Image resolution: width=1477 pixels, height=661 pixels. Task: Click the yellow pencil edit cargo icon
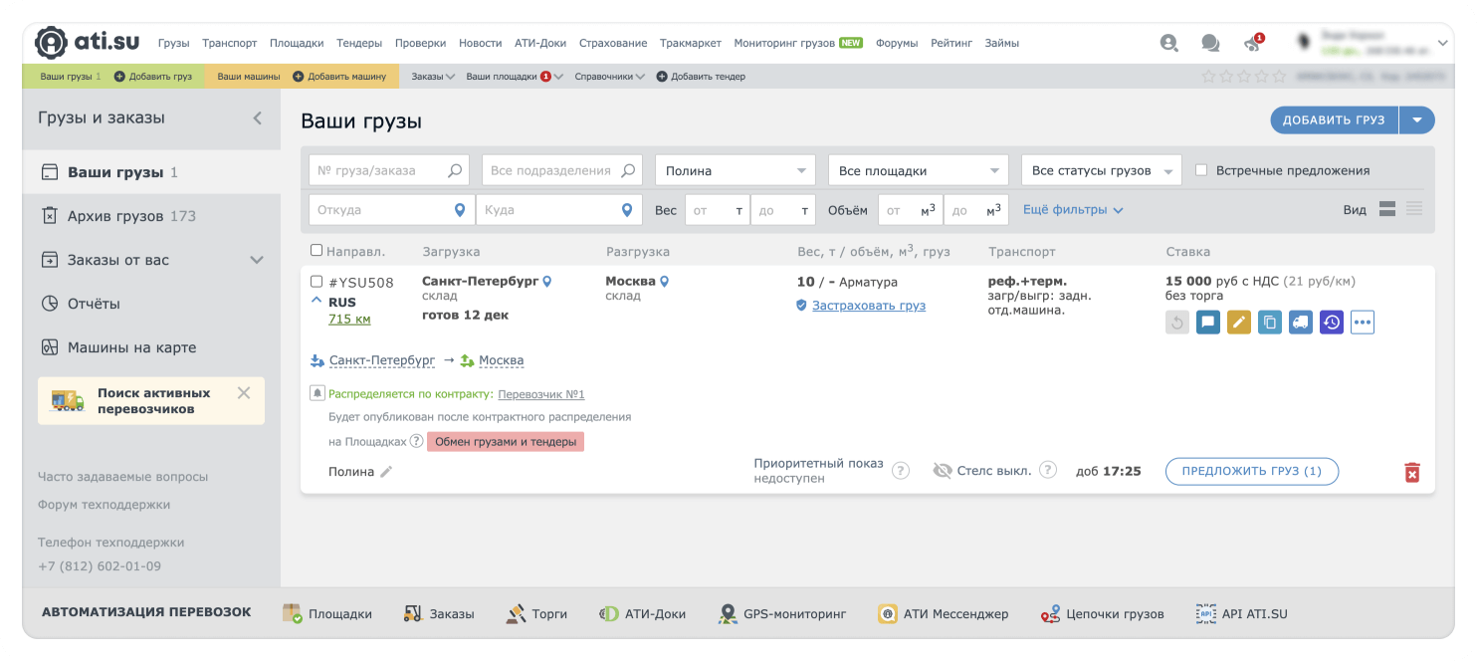pos(1238,322)
